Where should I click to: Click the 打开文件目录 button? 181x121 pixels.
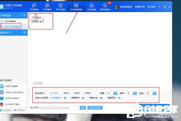[95, 108]
